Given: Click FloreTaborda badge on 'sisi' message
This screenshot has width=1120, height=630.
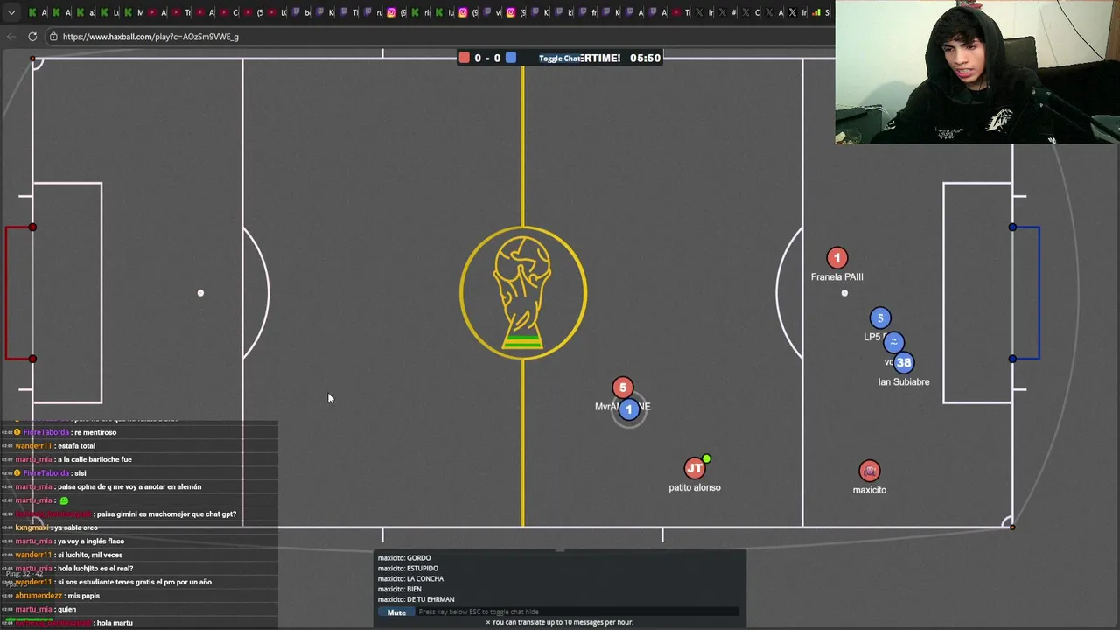Looking at the screenshot, I should (17, 473).
